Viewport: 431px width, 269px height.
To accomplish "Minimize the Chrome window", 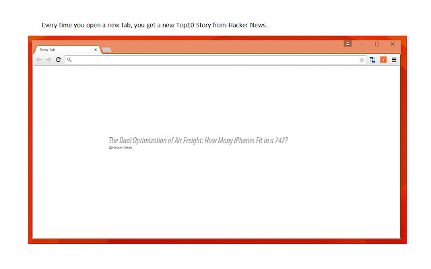I will [x=362, y=44].
